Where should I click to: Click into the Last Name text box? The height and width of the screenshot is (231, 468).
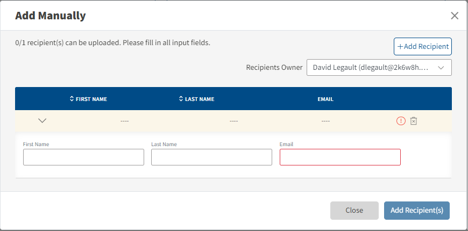211,157
